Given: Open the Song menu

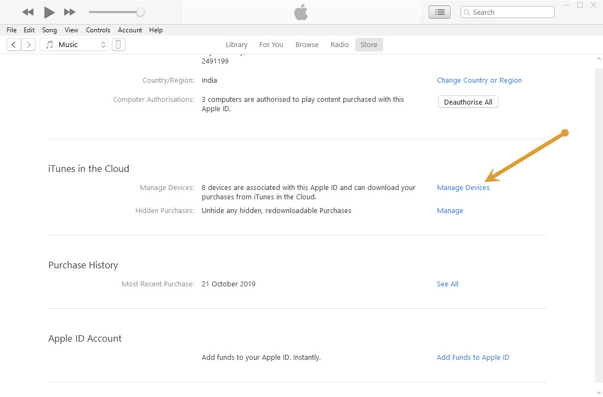Looking at the screenshot, I should click(x=49, y=30).
